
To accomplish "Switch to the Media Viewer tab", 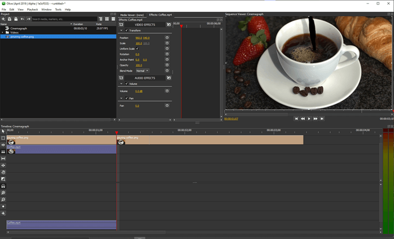I will (x=132, y=15).
